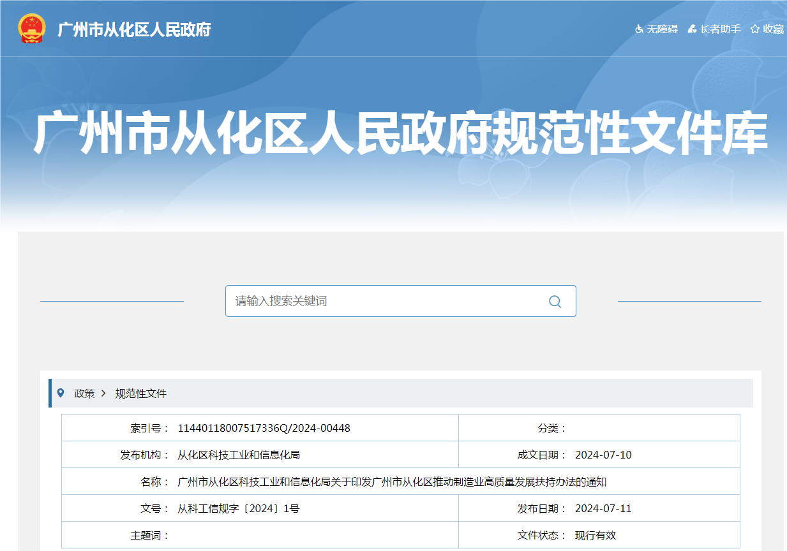Click the 发布日期 value 2024-07-11
The image size is (787, 551).
coord(603,508)
